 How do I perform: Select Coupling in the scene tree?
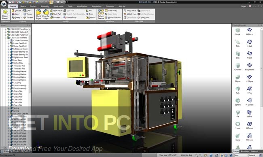click(x=17, y=83)
